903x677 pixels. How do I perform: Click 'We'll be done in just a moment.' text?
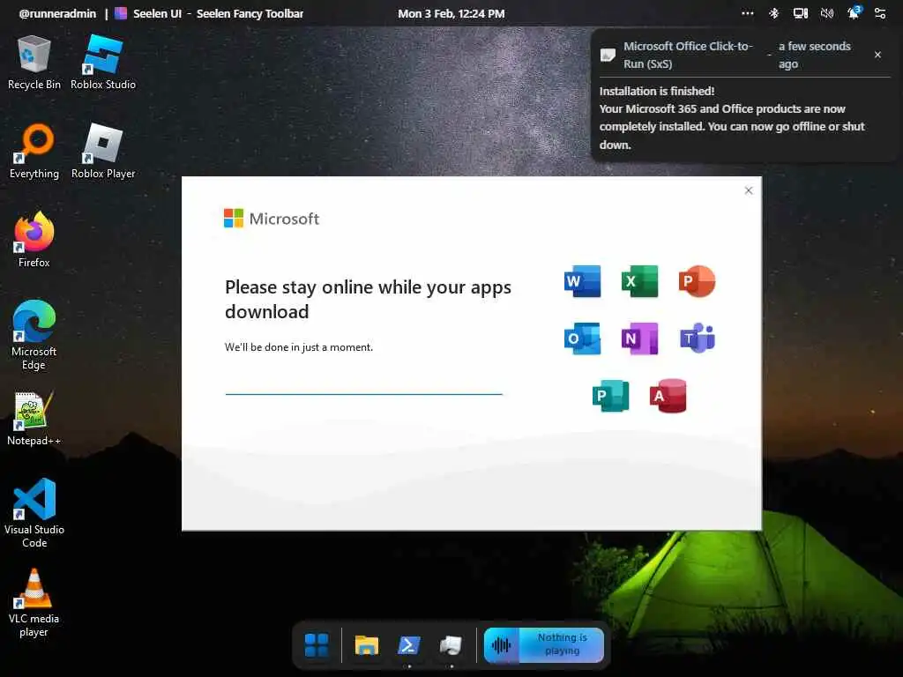point(298,347)
